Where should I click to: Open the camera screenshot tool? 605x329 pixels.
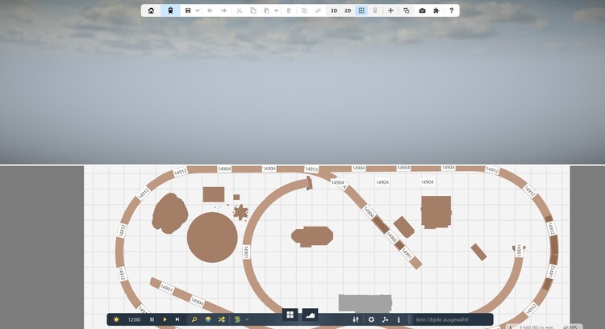(422, 10)
